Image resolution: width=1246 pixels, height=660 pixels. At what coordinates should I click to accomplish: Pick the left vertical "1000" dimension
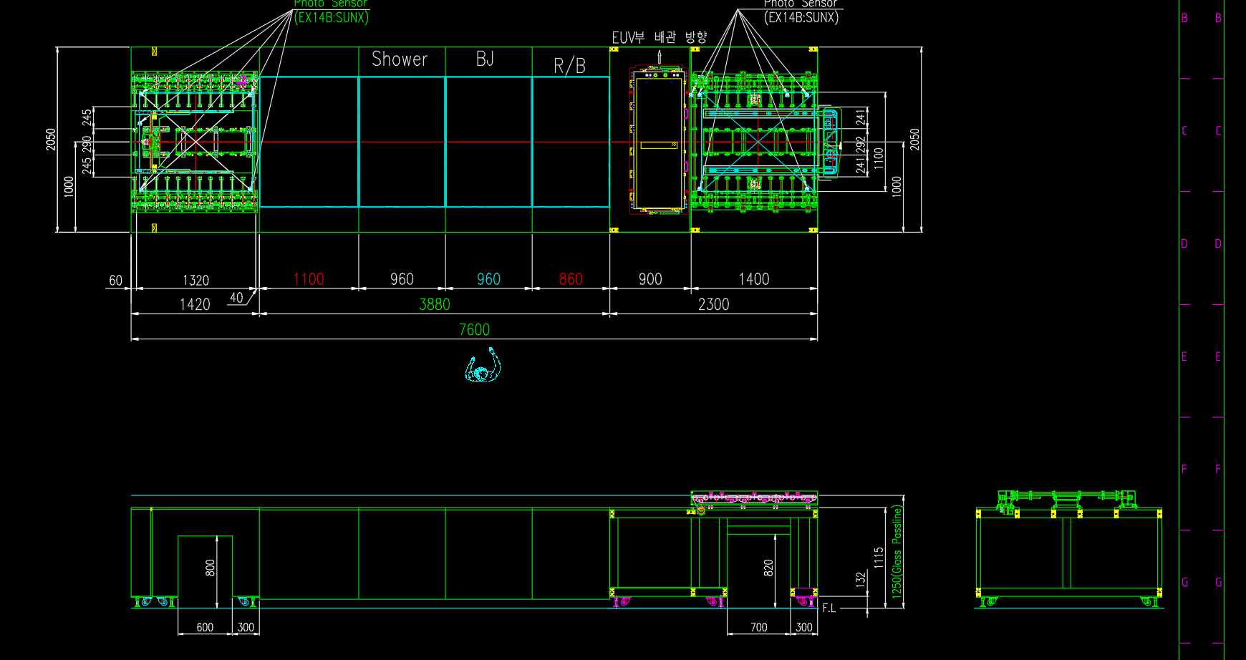(x=69, y=187)
